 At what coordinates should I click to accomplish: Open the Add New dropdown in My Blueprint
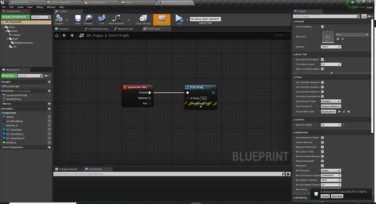pos(9,76)
